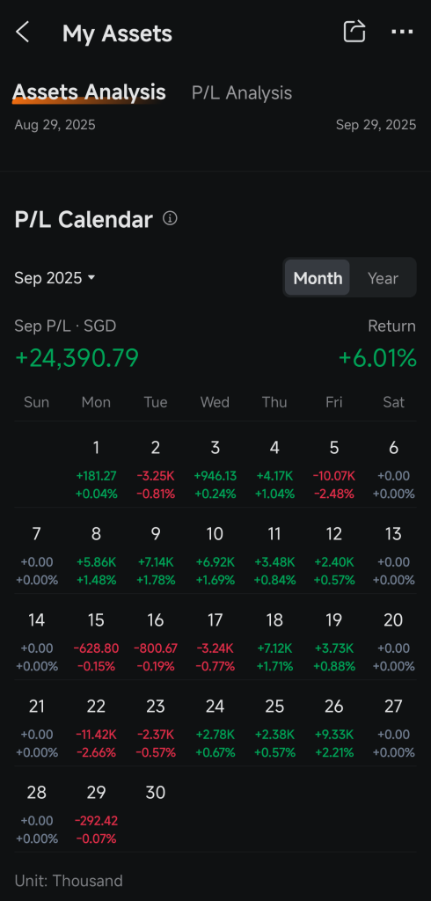Tap the Sep P/L total +24,390.79
This screenshot has width=431, height=901.
(77, 358)
